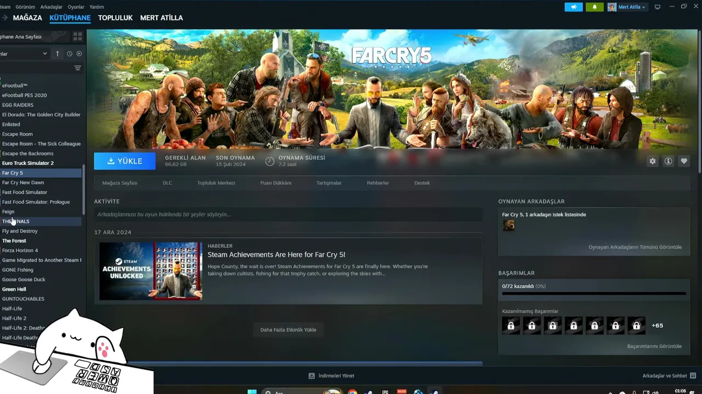702x394 pixels.
Task: Select EGG RAIDERS in library list
Action: [x=18, y=105]
